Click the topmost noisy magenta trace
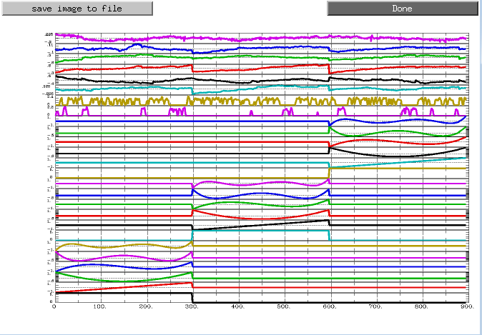Viewport: 482px width, 335px height. [x=261, y=39]
